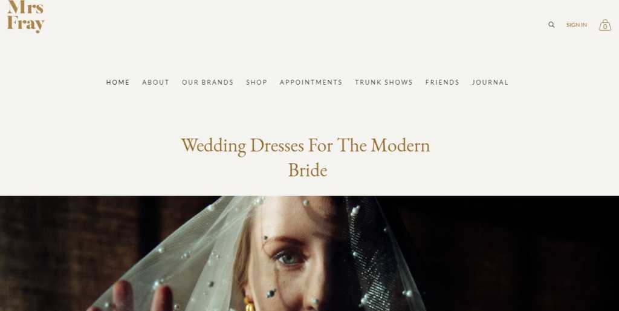619x311 pixels.
Task: Open the SHOP menu
Action: pyautogui.click(x=256, y=82)
